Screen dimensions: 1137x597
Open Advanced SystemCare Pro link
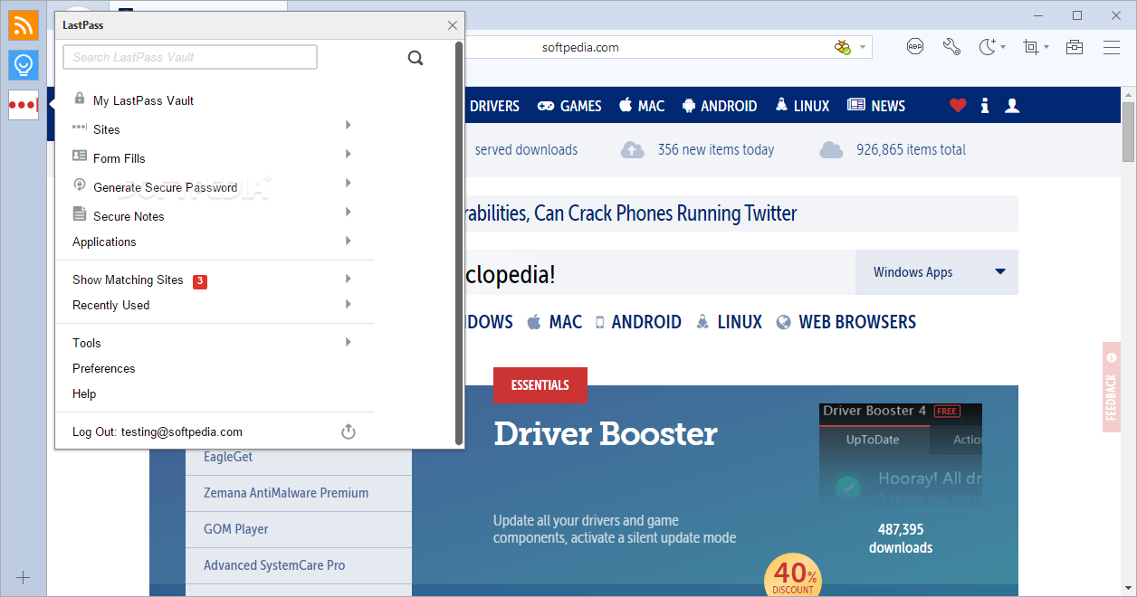point(274,565)
